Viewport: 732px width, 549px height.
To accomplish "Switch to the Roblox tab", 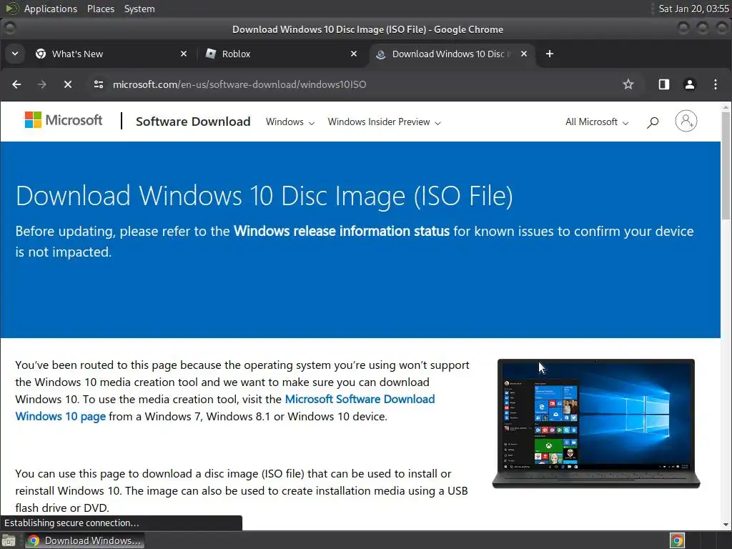I will (281, 54).
